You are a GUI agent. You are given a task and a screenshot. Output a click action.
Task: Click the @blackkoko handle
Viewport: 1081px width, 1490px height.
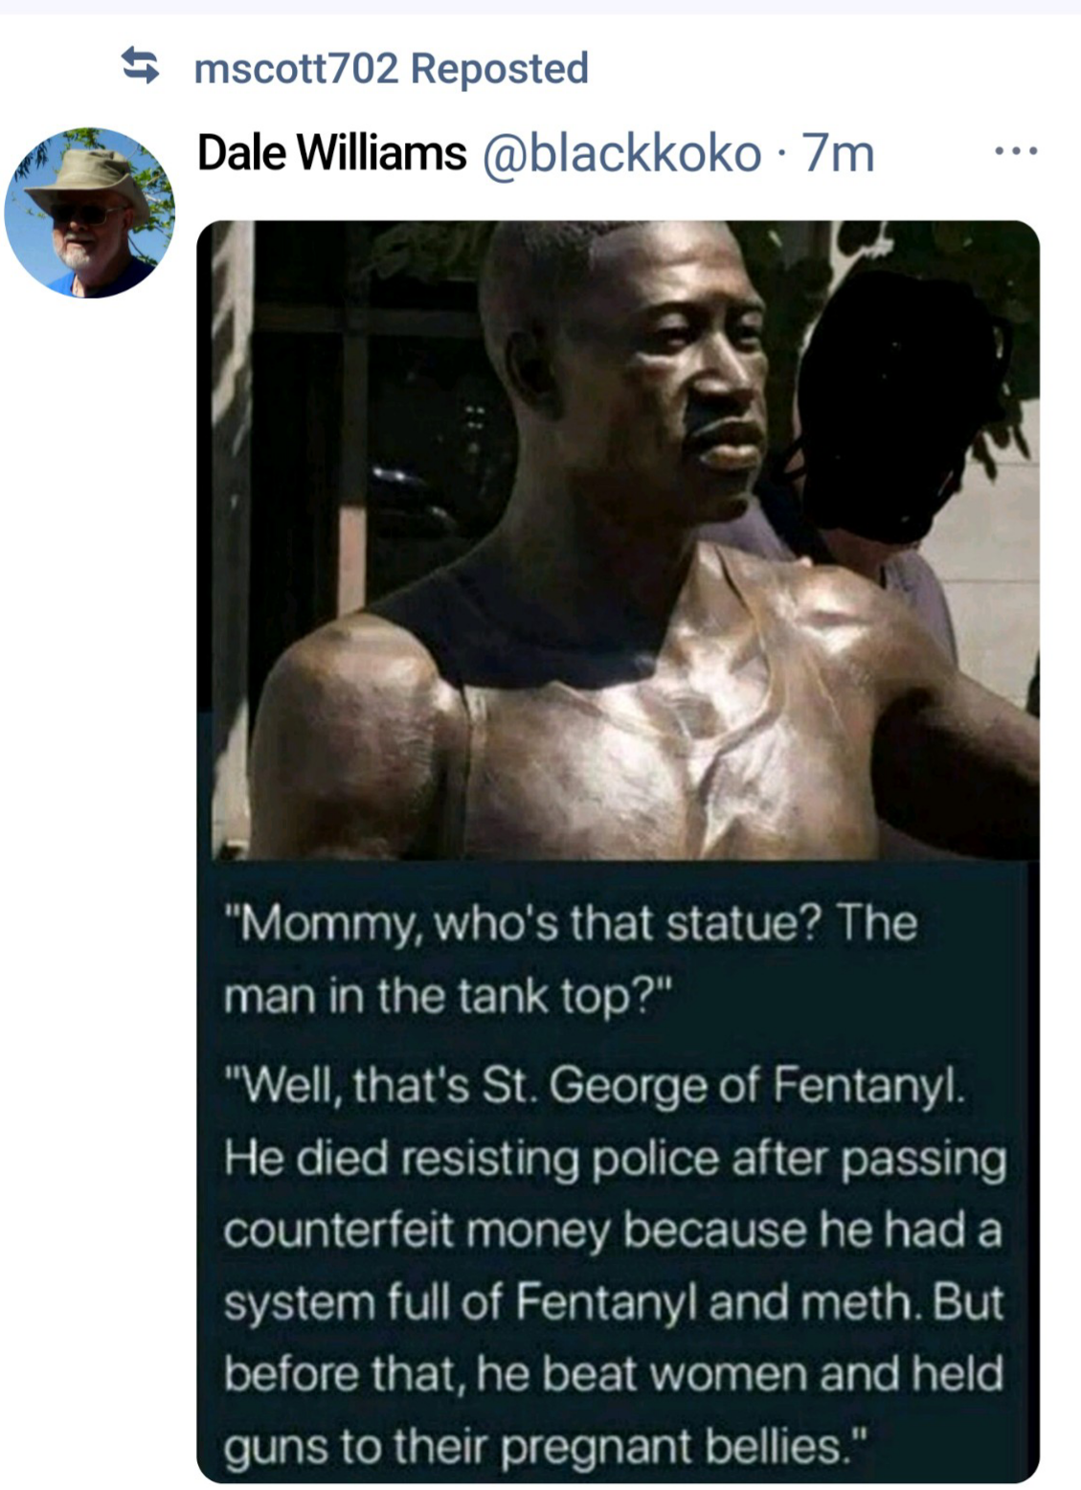click(x=621, y=152)
